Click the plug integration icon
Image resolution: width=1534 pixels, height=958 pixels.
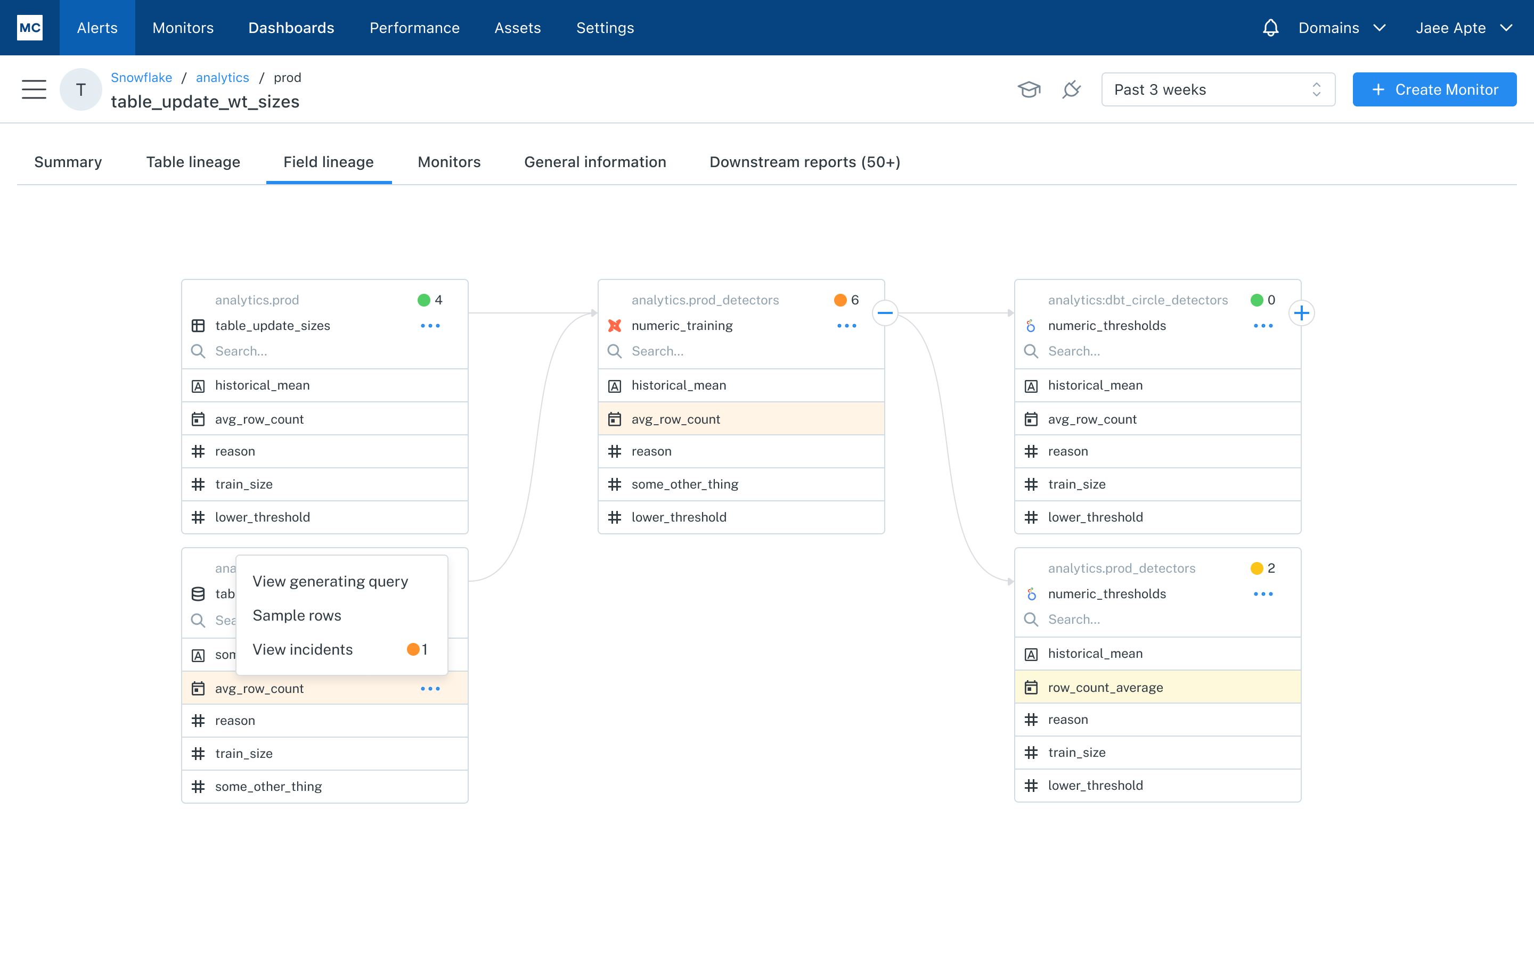click(1071, 89)
